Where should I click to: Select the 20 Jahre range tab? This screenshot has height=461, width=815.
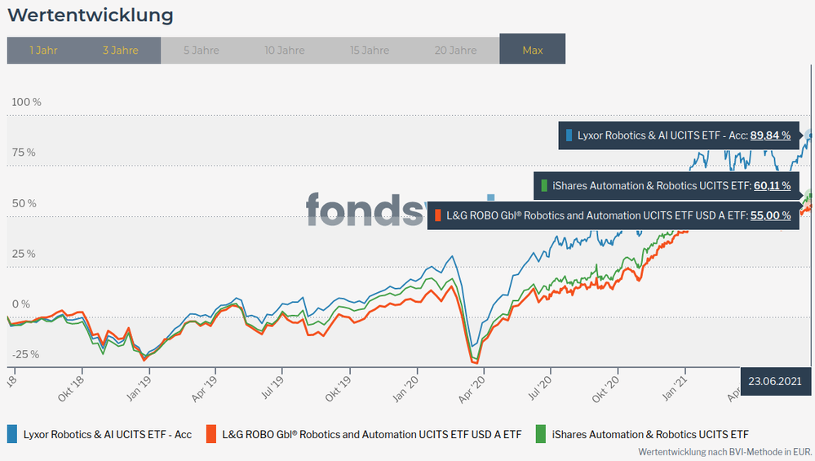455,50
